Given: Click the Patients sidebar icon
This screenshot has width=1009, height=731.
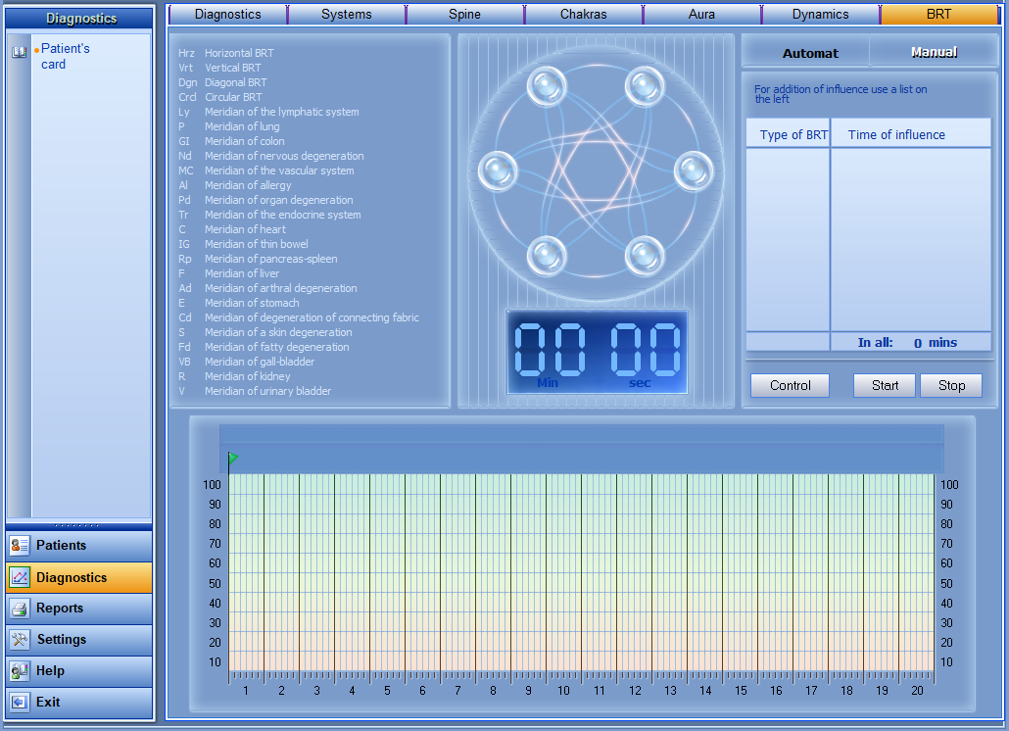Looking at the screenshot, I should point(20,546).
